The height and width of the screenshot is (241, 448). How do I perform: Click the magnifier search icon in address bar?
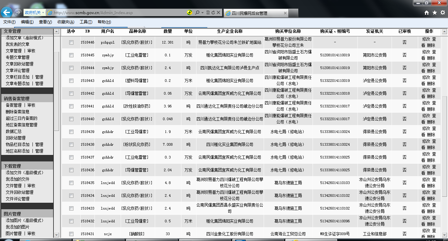(197, 12)
